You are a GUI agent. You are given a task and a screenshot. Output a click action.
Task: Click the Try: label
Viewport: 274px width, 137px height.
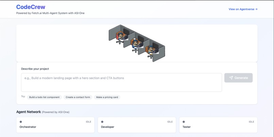tap(23, 96)
